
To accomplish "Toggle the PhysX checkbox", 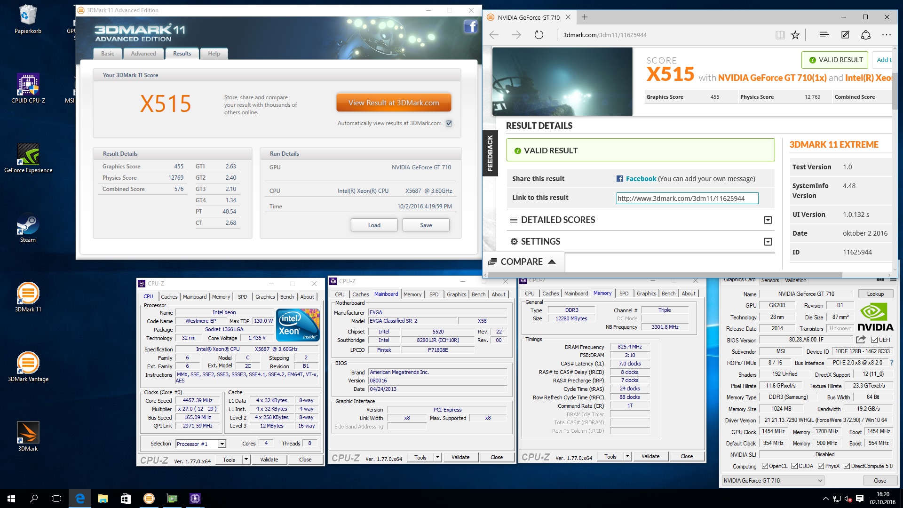I will click(821, 466).
